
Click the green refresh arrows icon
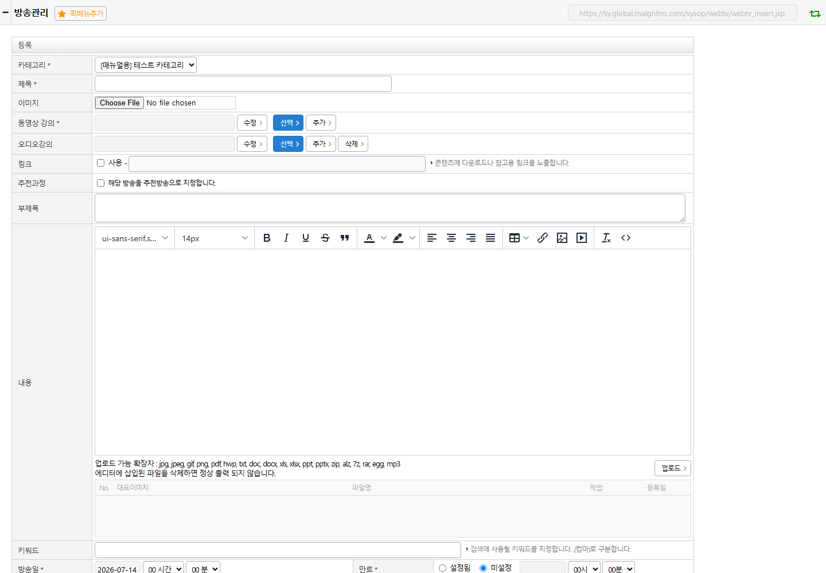(x=815, y=13)
